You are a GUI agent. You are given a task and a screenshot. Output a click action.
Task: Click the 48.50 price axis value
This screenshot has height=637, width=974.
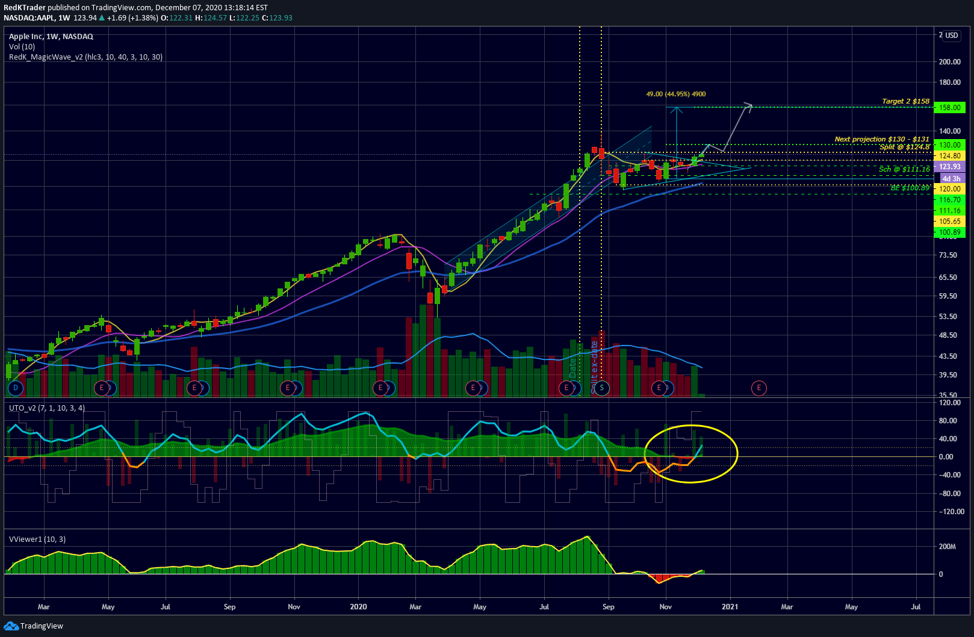(948, 335)
